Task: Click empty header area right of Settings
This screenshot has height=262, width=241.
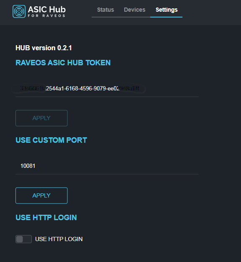Action: 210,12
